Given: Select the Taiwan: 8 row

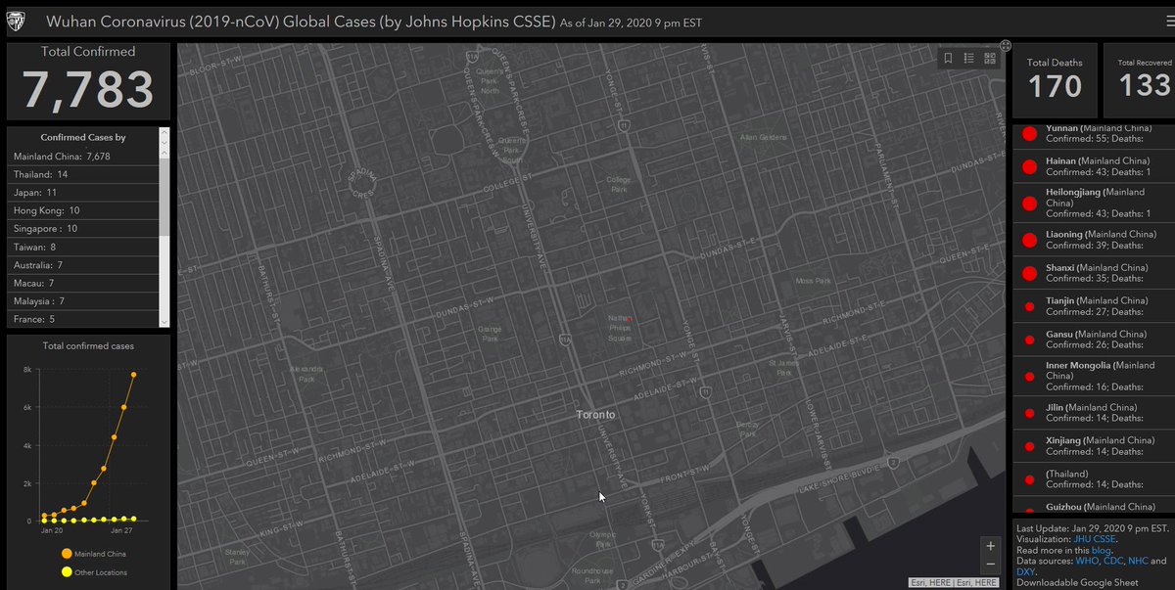Looking at the screenshot, I should pos(82,248).
